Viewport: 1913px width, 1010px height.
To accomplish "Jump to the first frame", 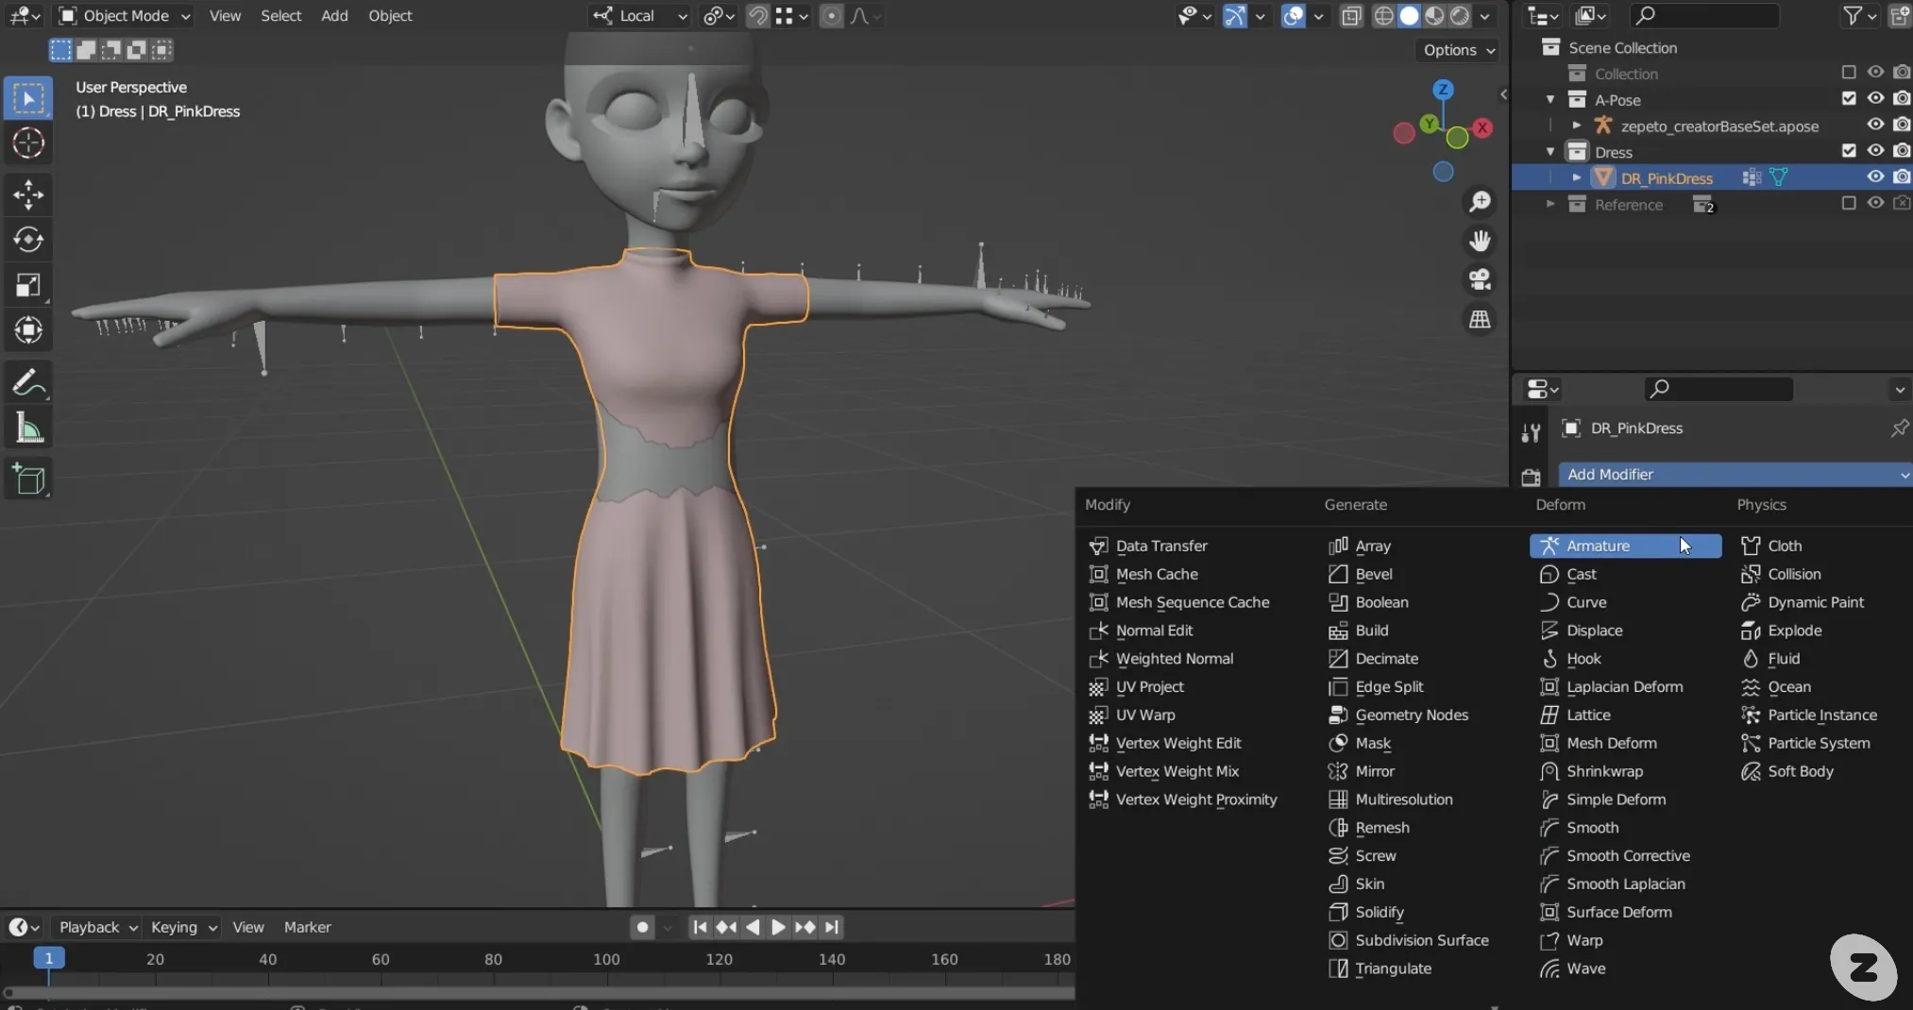I will pos(700,927).
